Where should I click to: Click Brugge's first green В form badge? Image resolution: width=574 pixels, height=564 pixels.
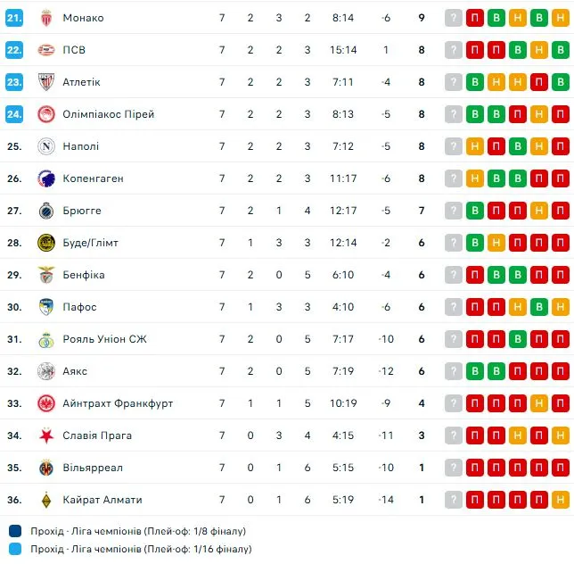pos(476,211)
